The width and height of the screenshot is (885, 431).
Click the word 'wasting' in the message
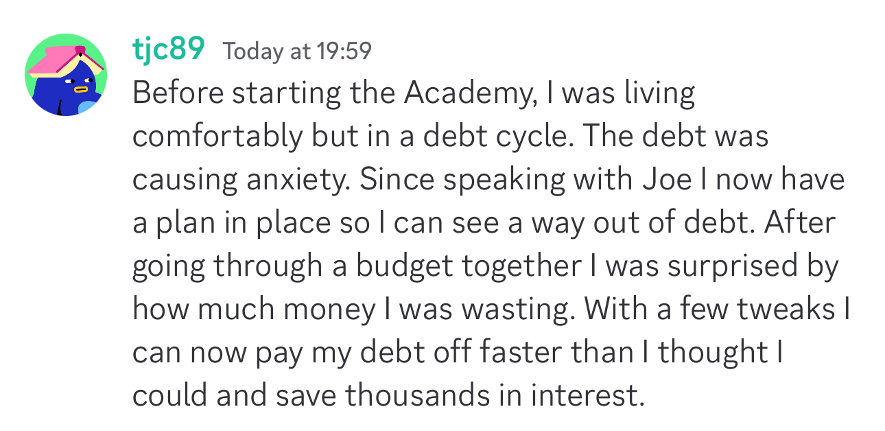(x=515, y=310)
